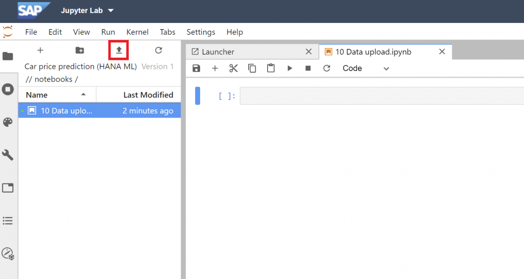Open the Edit menu
The height and width of the screenshot is (279, 524).
[55, 32]
